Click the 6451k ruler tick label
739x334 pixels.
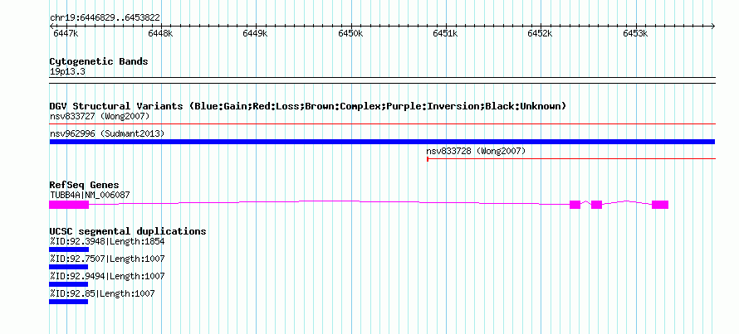click(445, 33)
